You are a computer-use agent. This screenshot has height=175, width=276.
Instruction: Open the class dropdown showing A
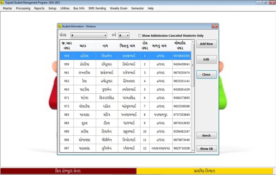[127, 35]
